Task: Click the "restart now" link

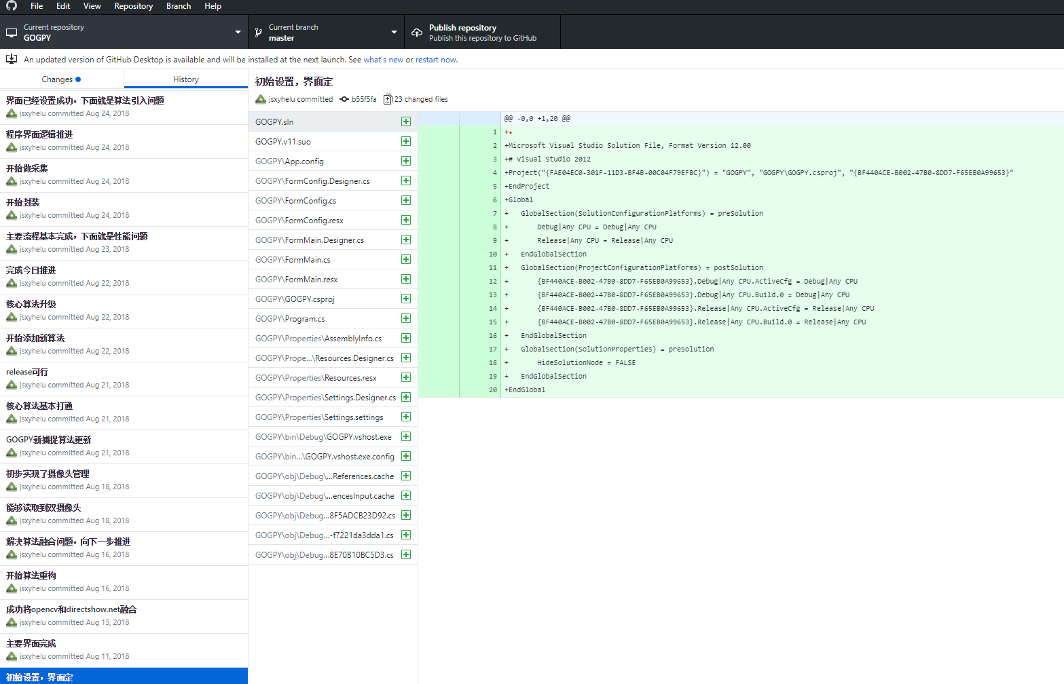Action: point(435,60)
